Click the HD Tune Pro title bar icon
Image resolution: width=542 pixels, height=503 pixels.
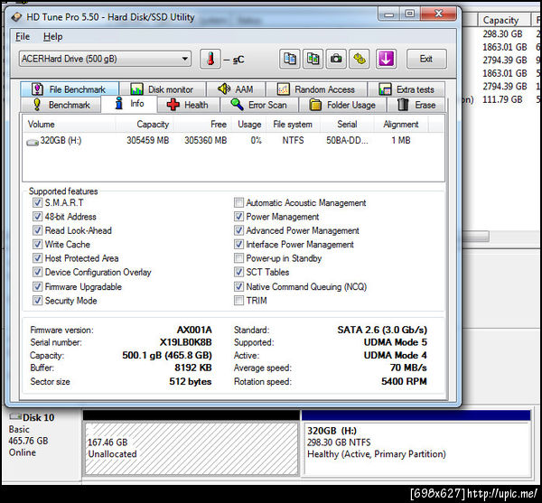pyautogui.click(x=16, y=17)
